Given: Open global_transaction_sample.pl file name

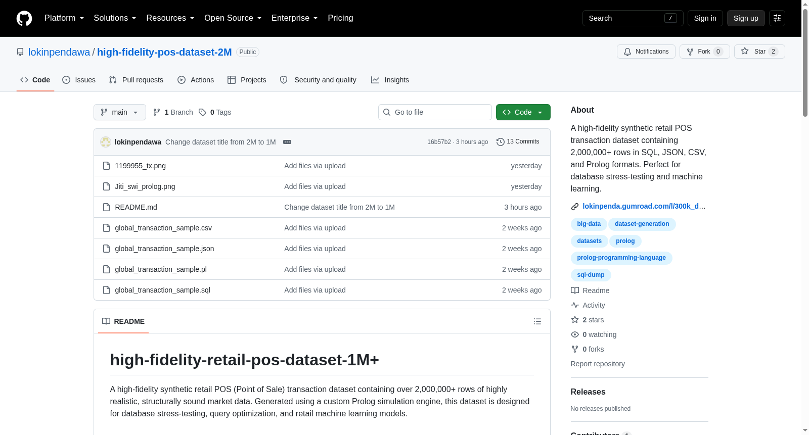Looking at the screenshot, I should [161, 269].
